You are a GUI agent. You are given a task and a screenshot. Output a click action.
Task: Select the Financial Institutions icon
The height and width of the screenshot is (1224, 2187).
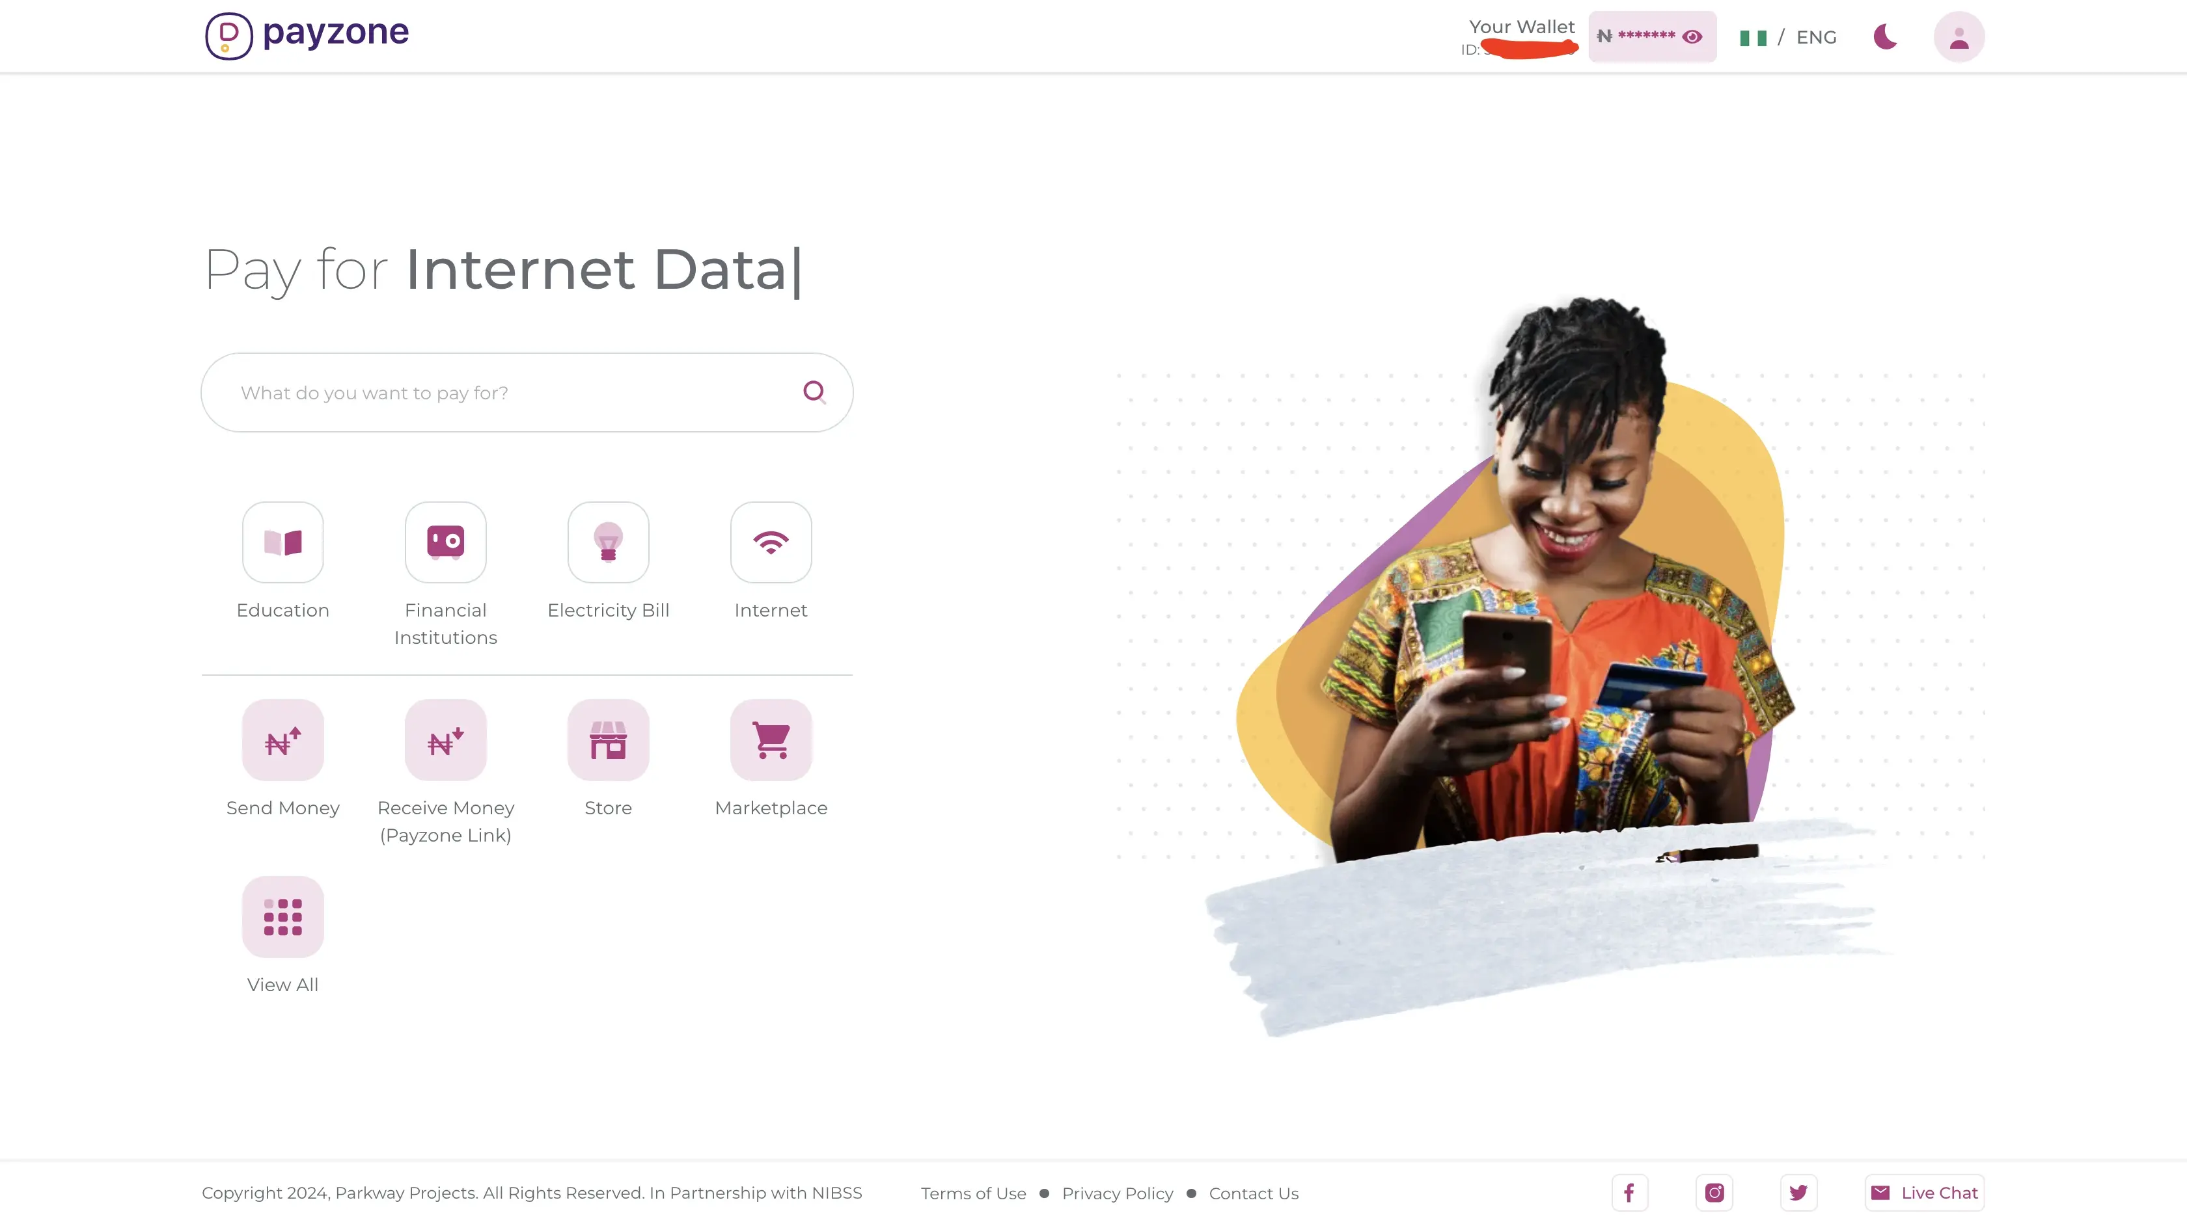tap(446, 542)
